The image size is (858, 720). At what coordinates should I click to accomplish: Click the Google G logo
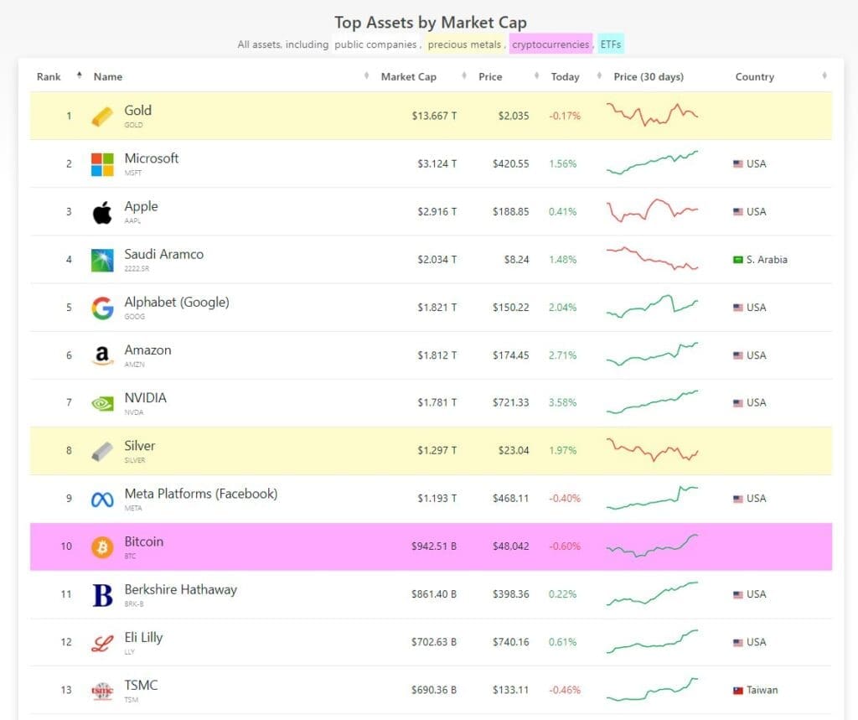(x=102, y=308)
